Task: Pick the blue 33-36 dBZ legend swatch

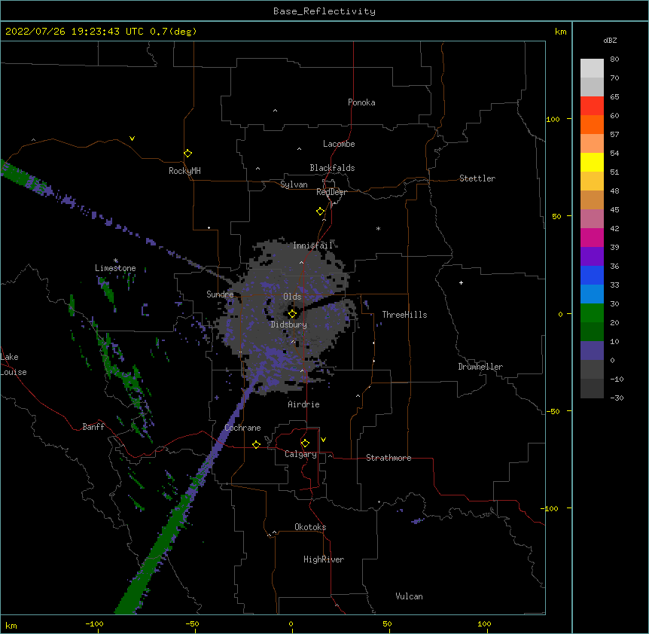Action: tap(592, 275)
